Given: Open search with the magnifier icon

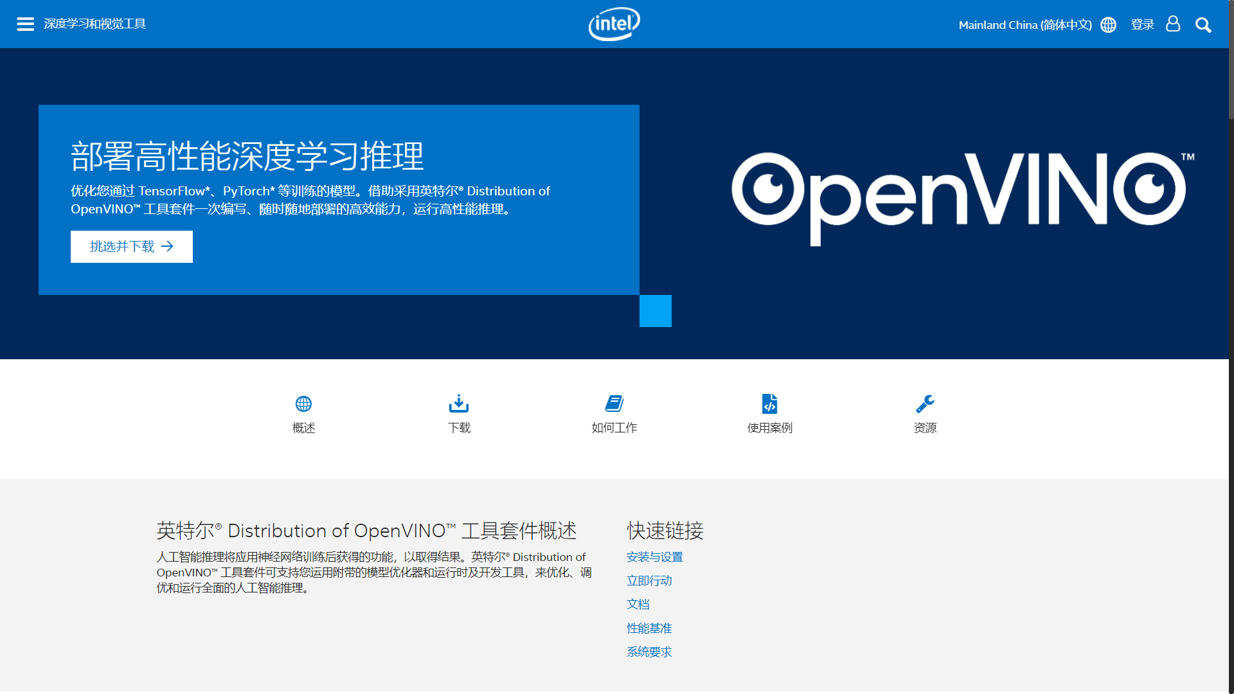Looking at the screenshot, I should [x=1203, y=24].
